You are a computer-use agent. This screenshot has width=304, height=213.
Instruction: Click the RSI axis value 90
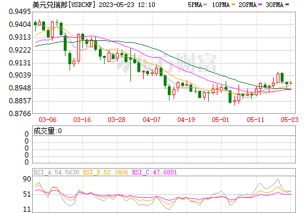[27, 179]
